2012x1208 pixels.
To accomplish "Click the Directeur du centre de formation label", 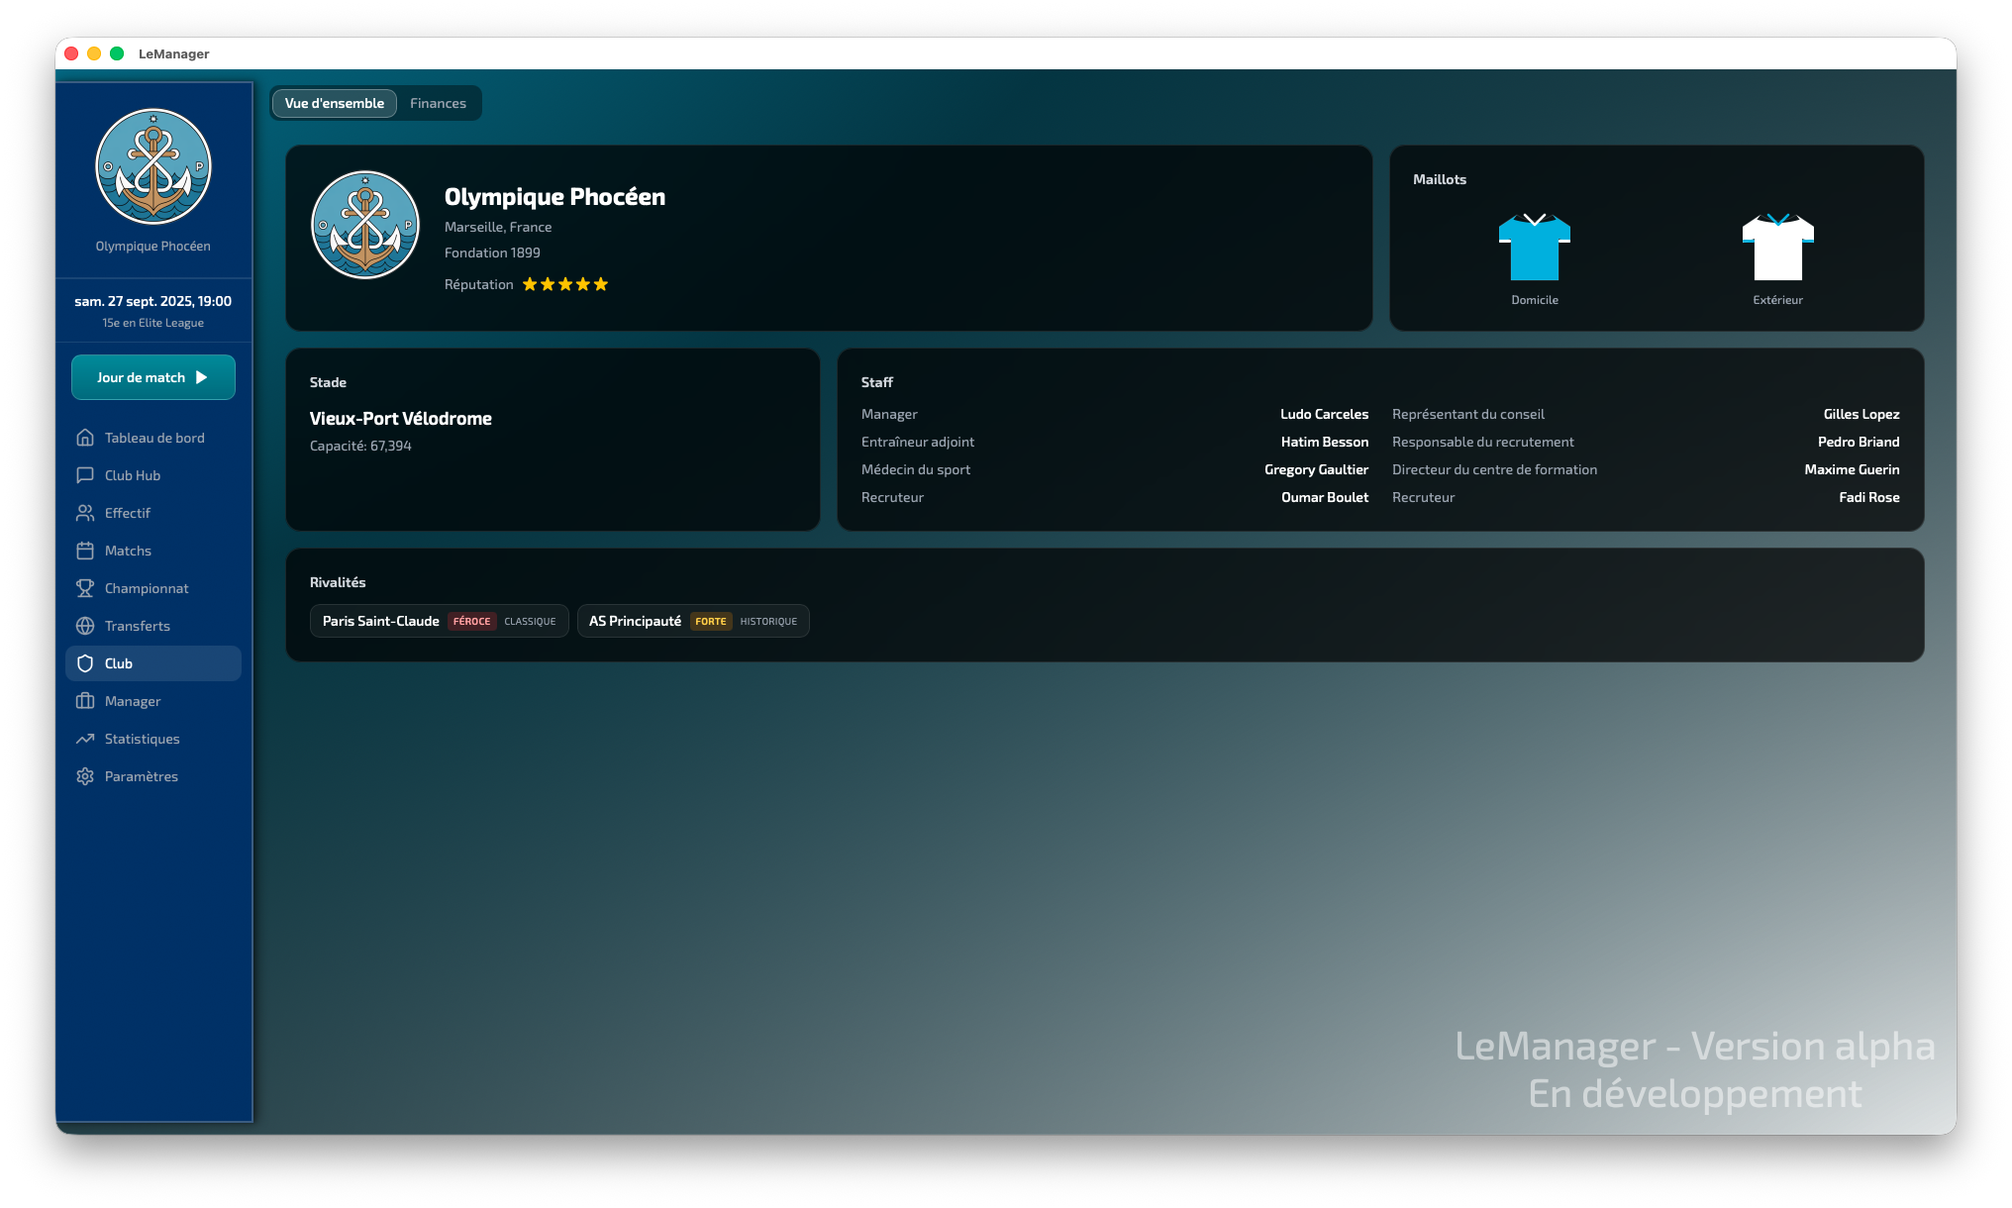I will 1494,469.
